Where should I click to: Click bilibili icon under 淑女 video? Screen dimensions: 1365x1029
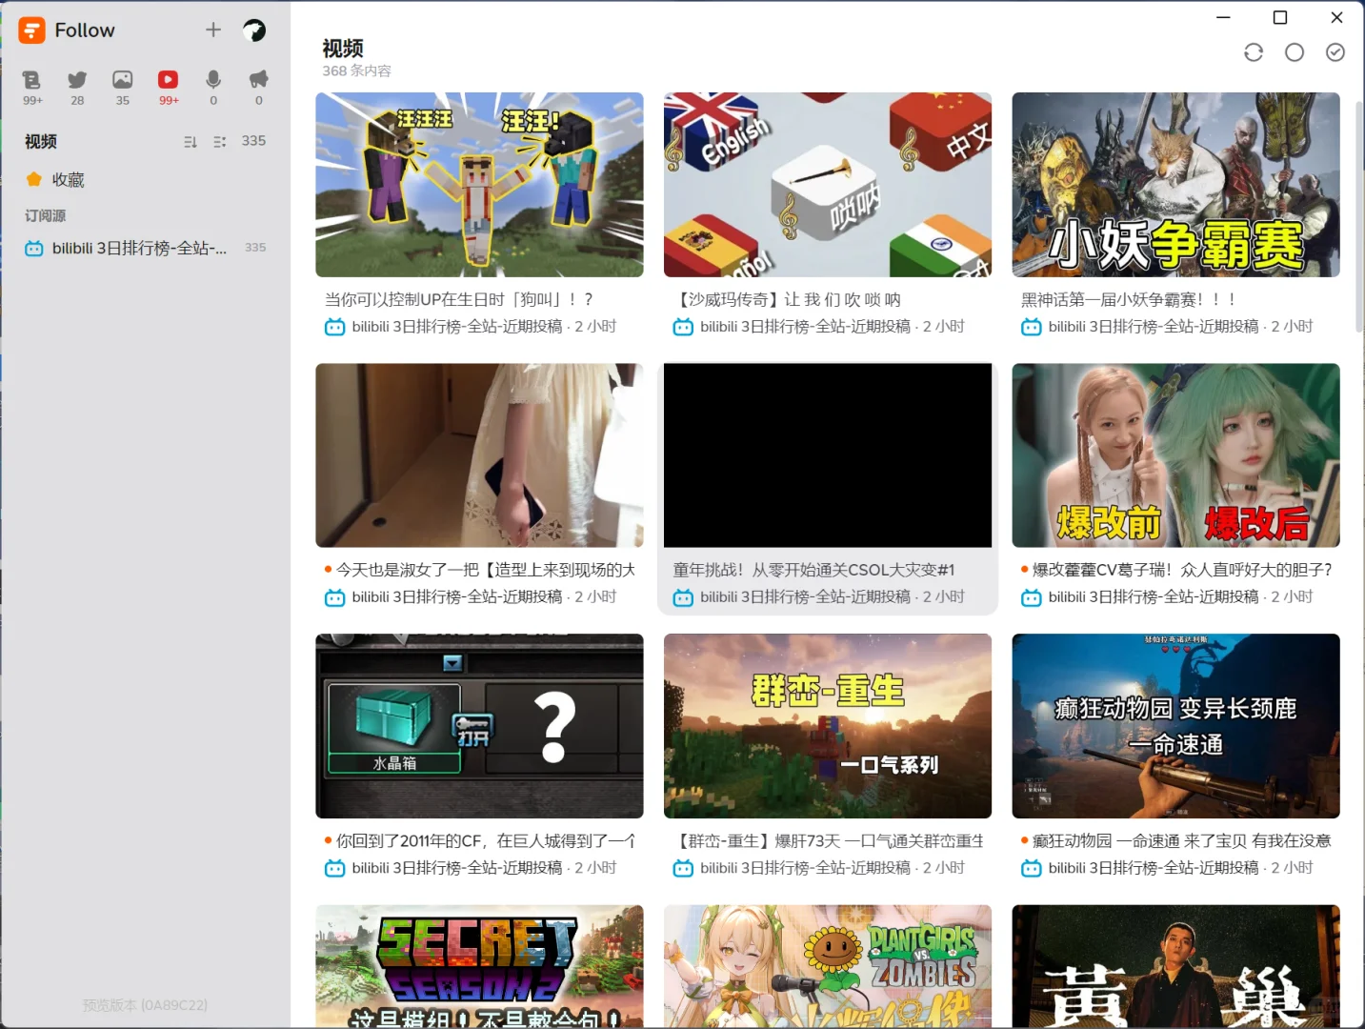tap(335, 598)
